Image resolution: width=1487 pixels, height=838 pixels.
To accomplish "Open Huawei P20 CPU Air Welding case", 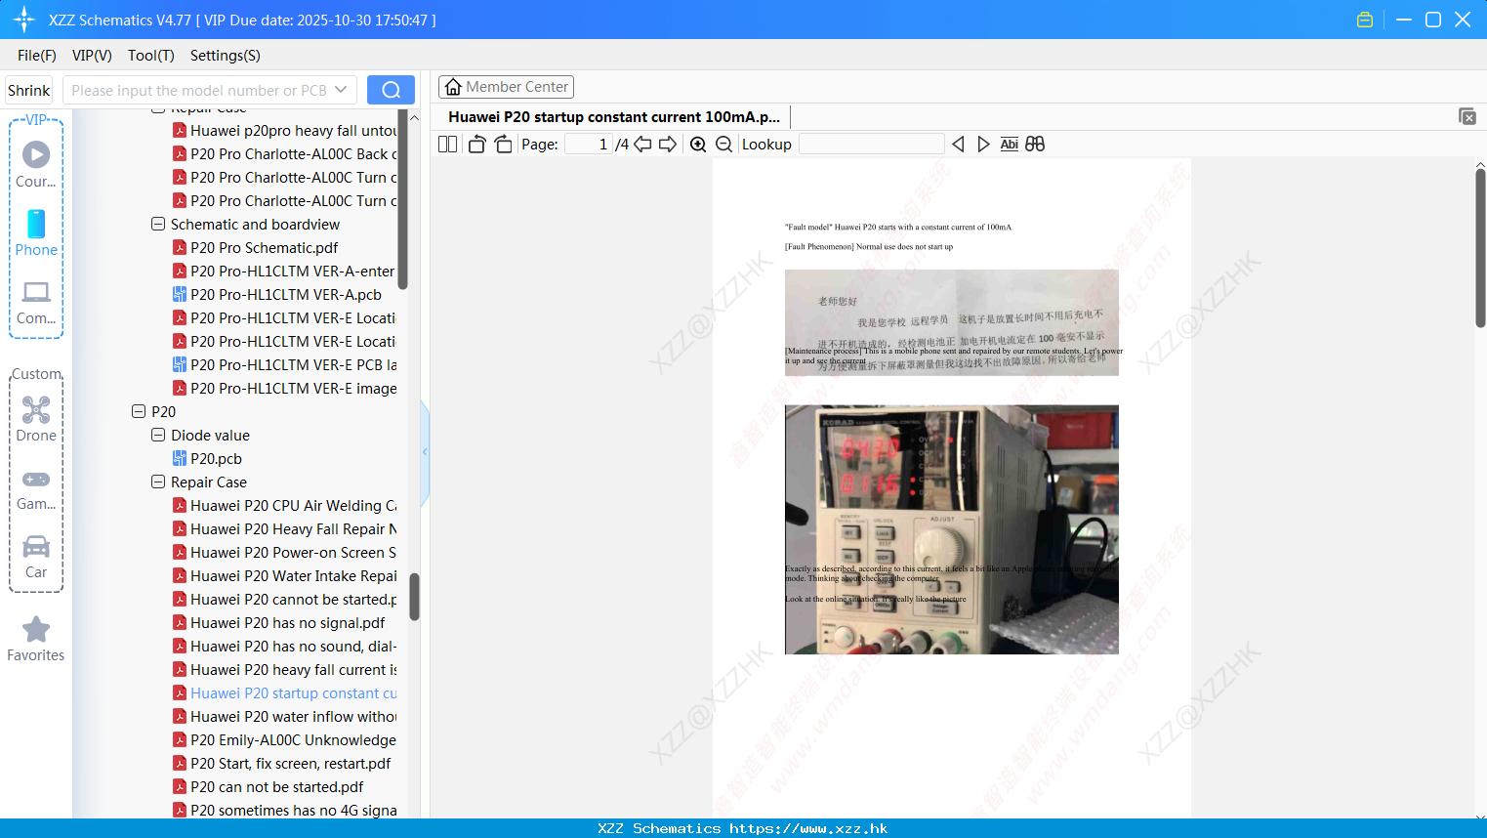I will [x=285, y=505].
